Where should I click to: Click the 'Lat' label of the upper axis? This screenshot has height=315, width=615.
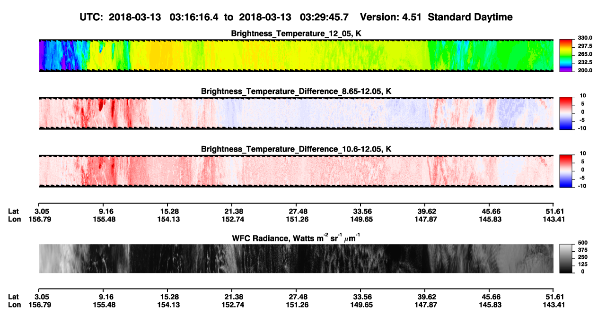(13, 212)
